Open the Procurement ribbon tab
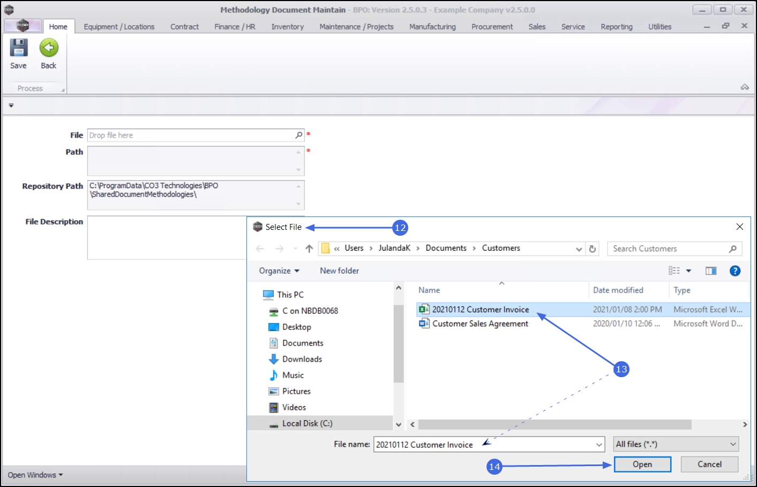Screen dimensions: 757x487 492,27
